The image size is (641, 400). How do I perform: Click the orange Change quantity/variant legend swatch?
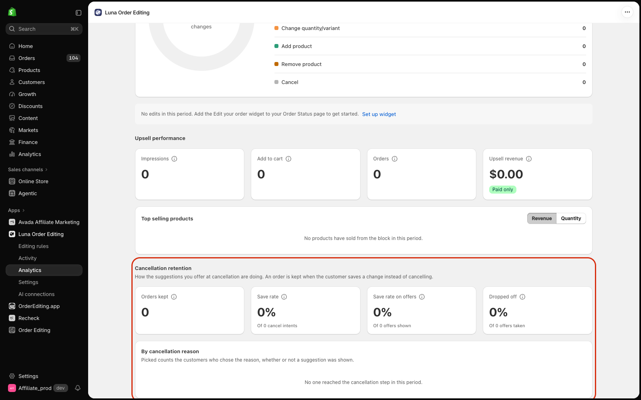click(276, 28)
